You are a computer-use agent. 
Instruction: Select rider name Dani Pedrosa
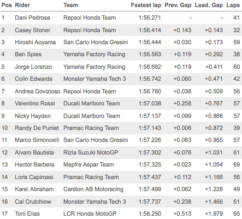(x=32, y=17)
